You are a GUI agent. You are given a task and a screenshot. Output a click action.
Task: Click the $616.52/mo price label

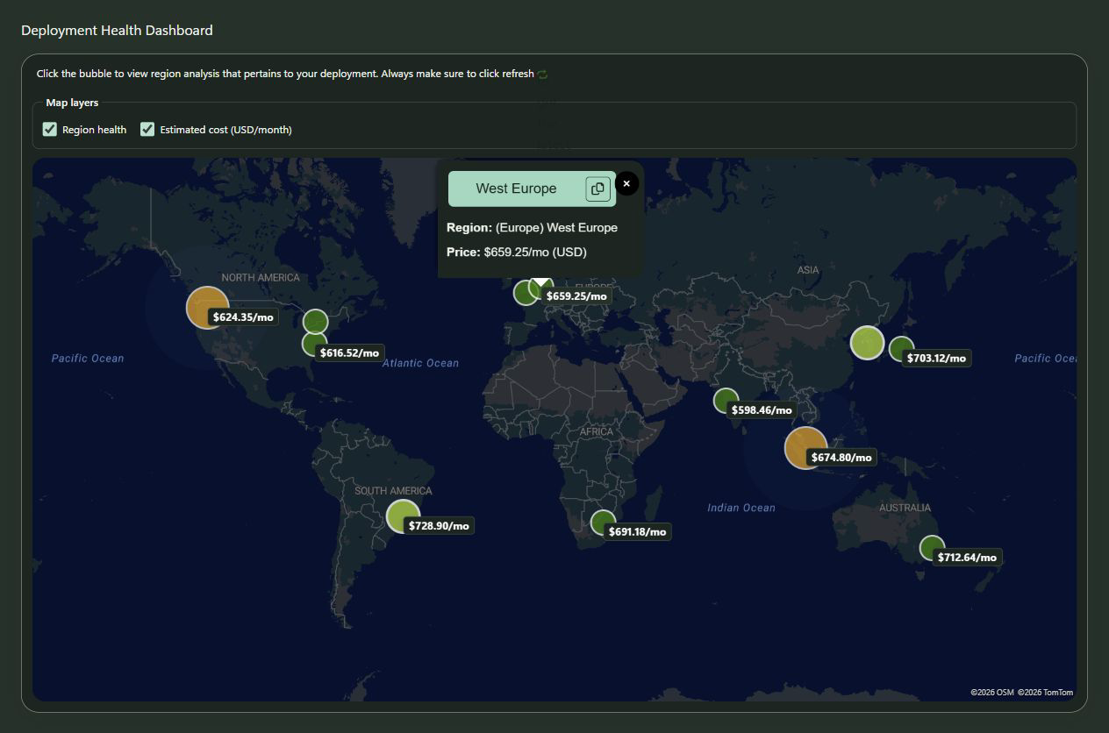point(349,353)
